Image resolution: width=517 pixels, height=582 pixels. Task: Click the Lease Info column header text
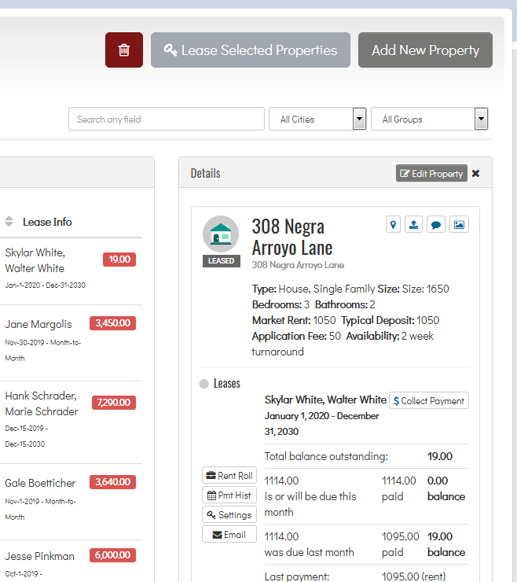click(x=47, y=222)
